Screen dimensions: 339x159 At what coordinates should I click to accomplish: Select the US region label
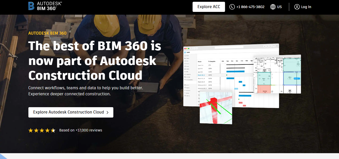279,7
